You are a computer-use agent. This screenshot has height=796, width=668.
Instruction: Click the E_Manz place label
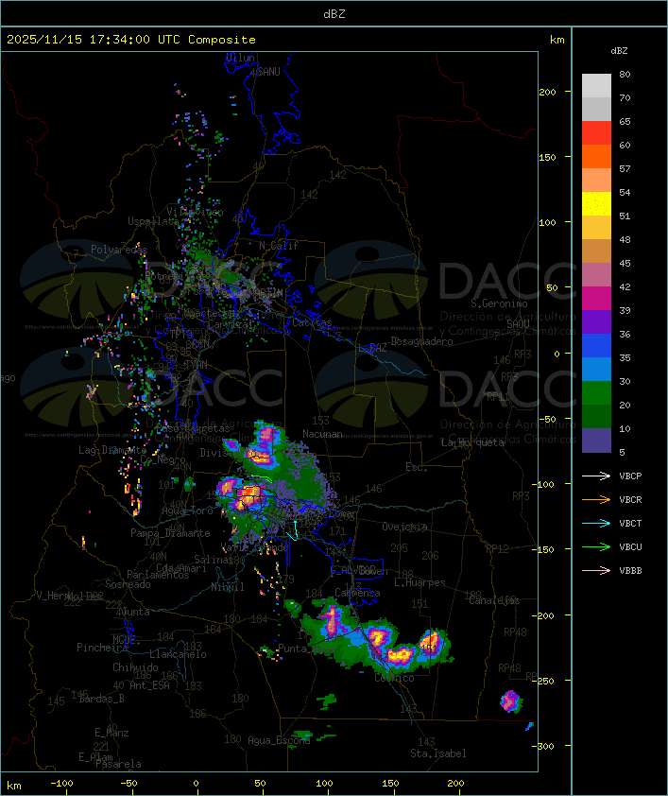point(111,733)
